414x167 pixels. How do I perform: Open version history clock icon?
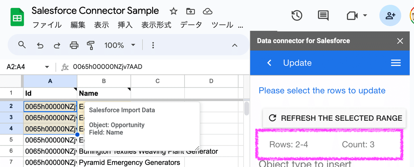[297, 16]
